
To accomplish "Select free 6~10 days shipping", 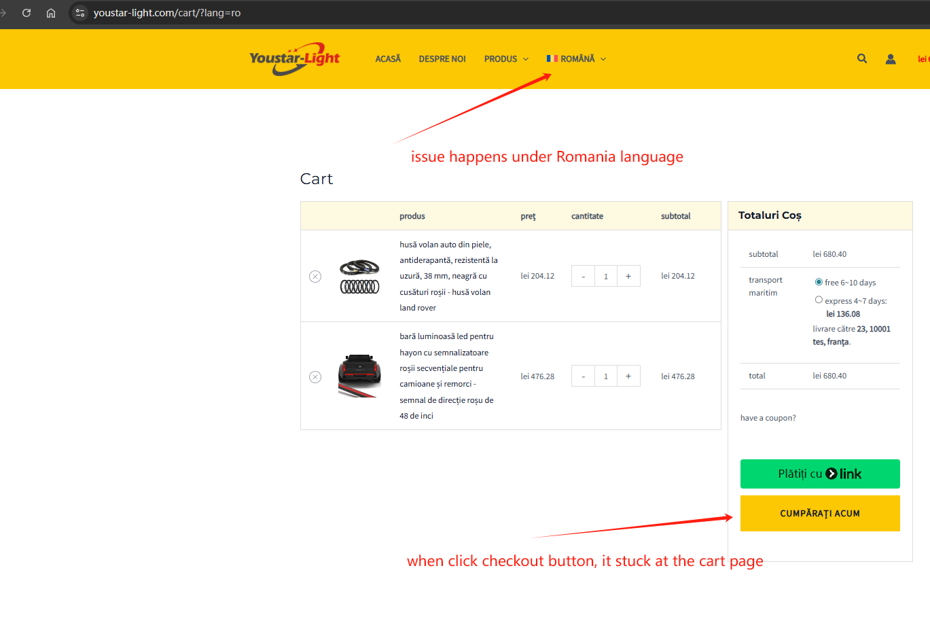I will 819,282.
